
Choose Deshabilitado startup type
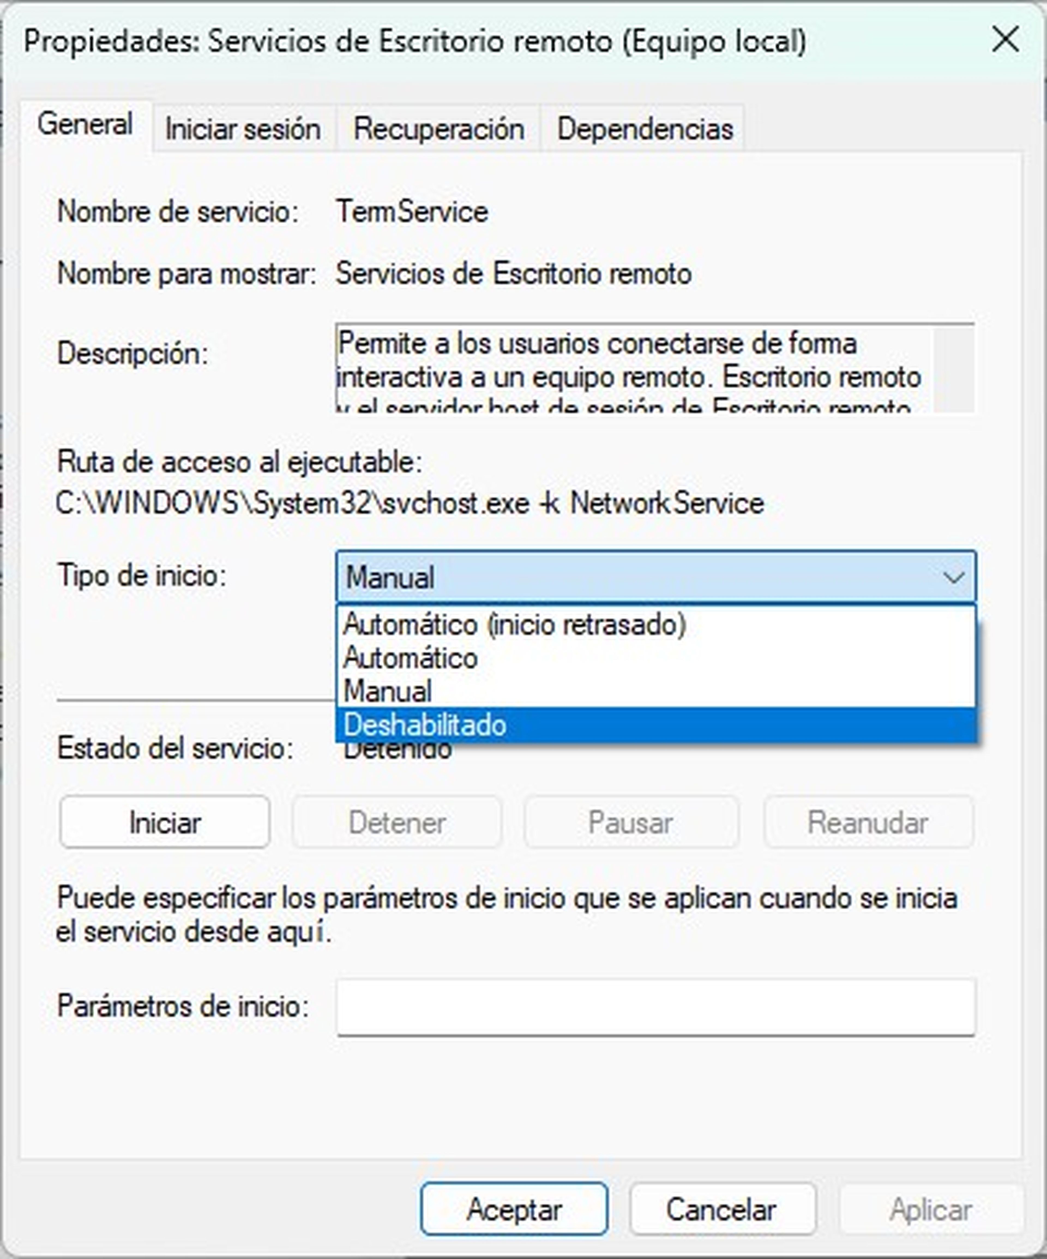click(425, 725)
